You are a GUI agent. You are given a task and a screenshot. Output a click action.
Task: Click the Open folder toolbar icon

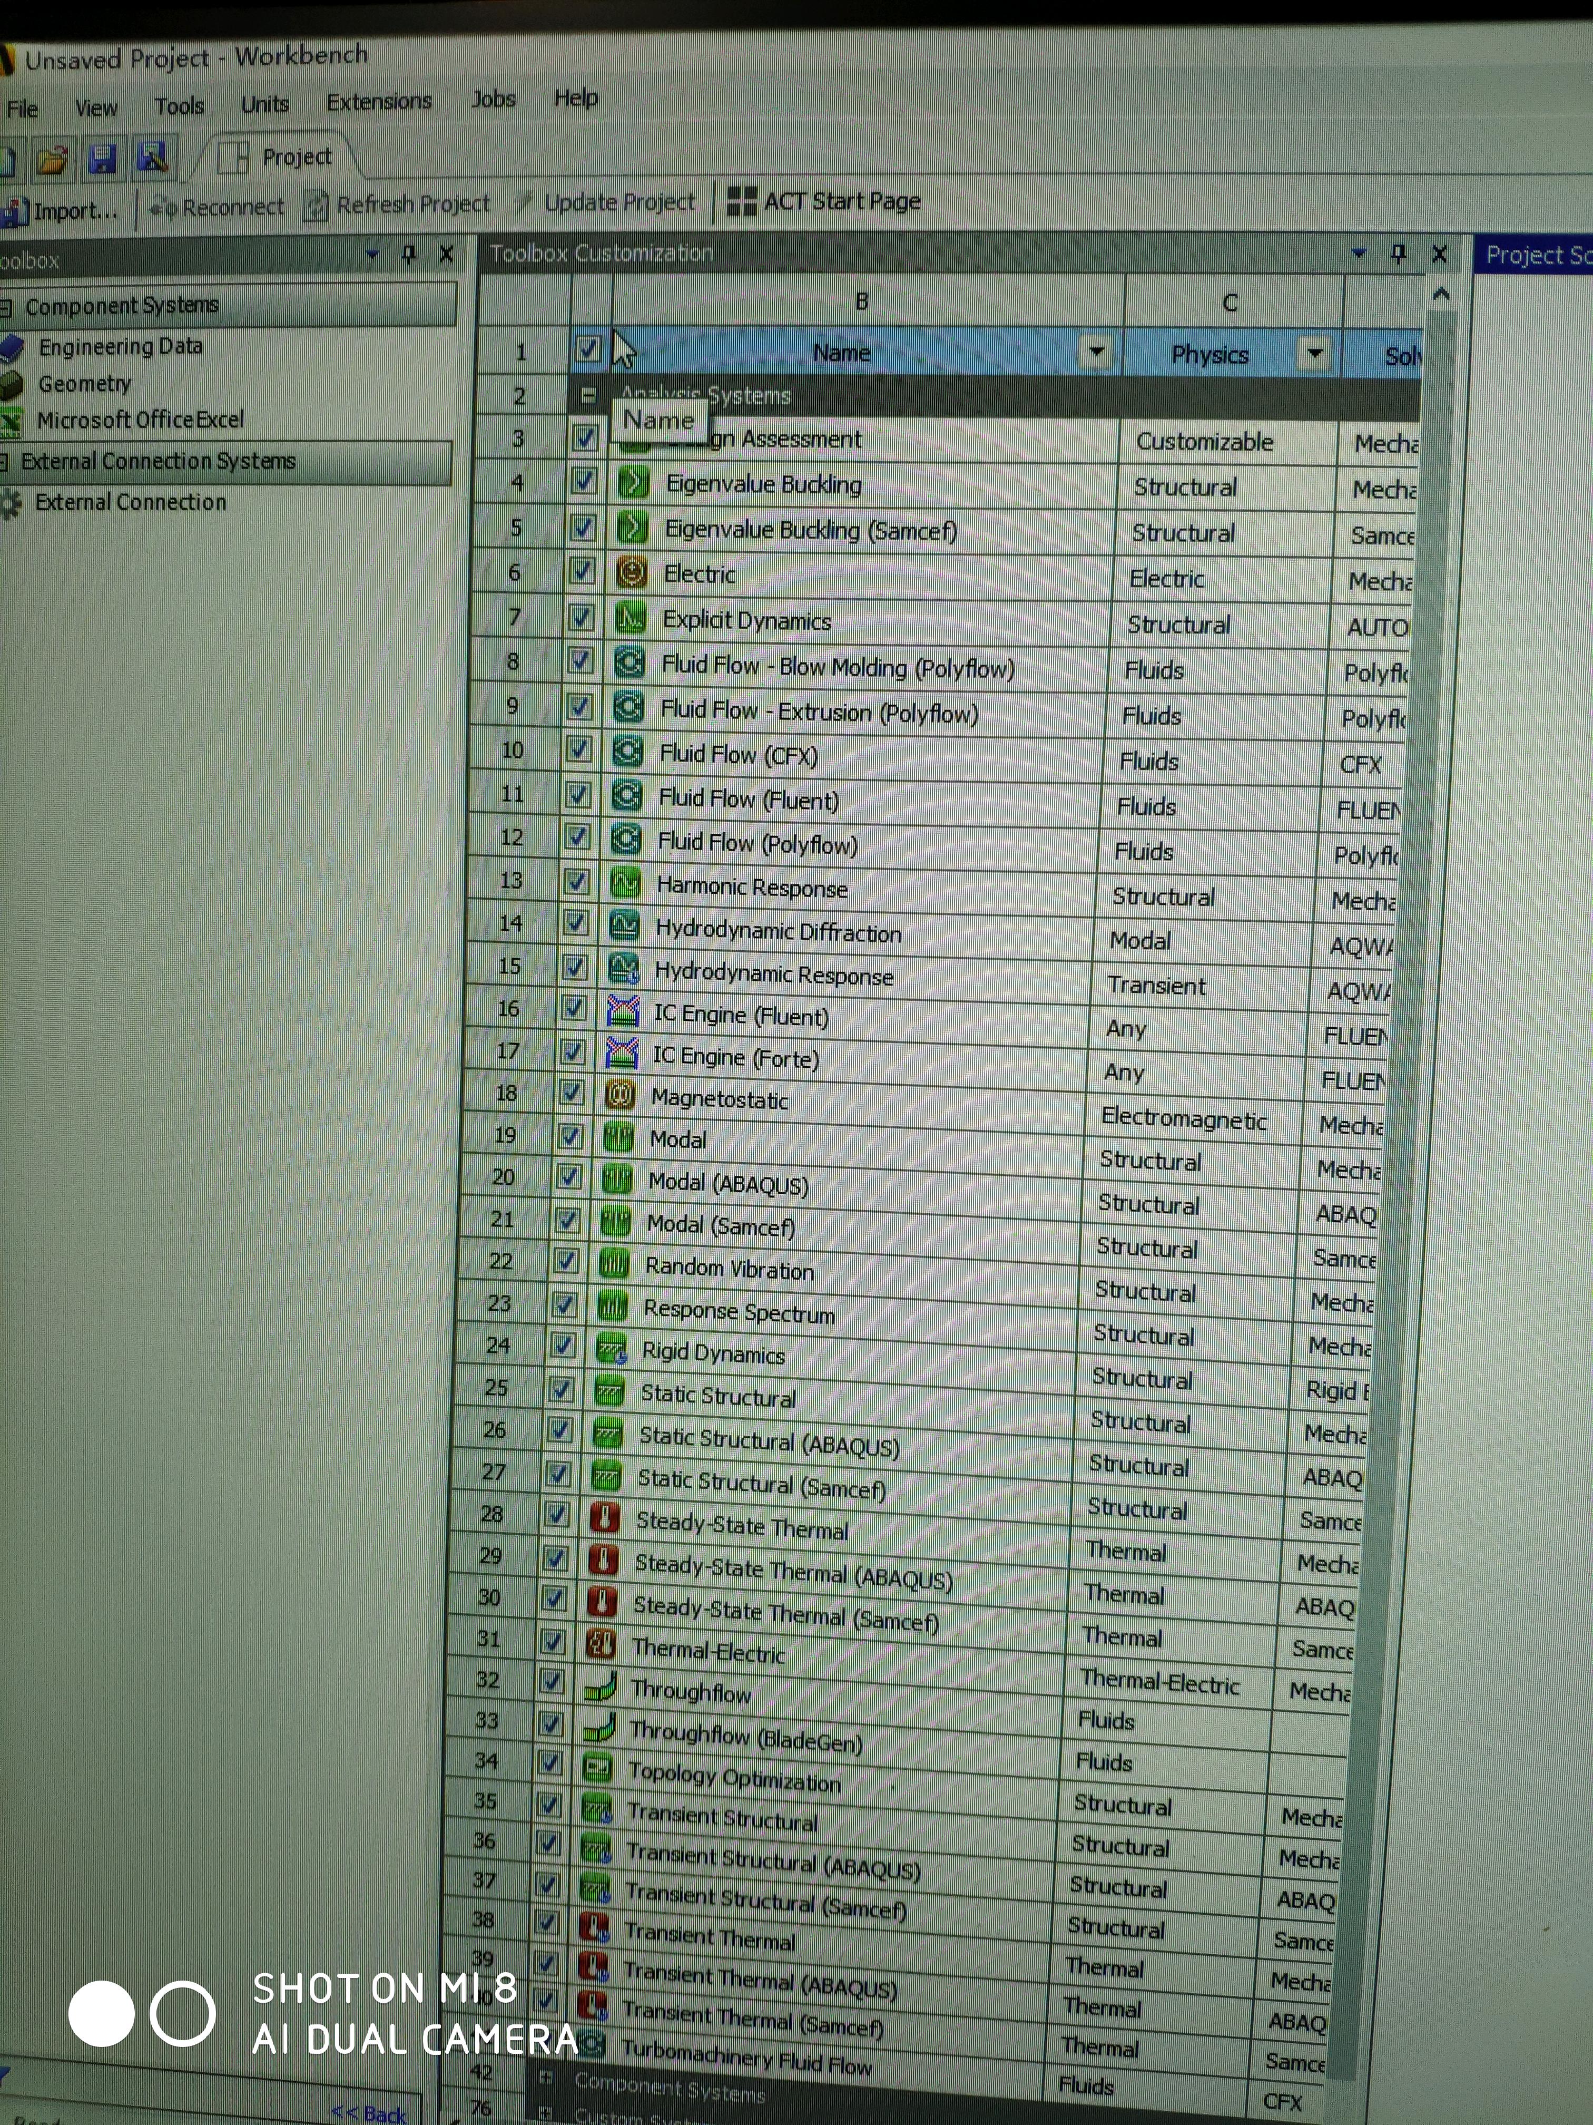tap(52, 160)
